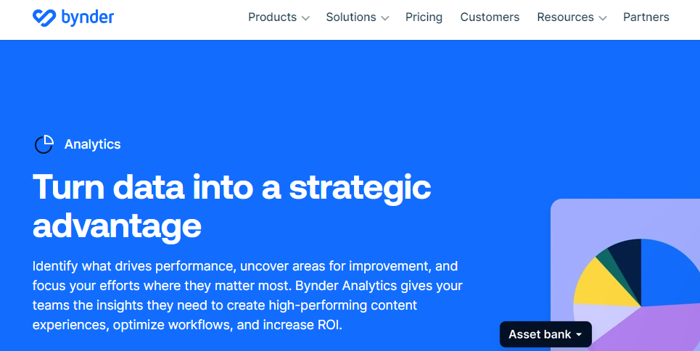Expand the Products chevron arrow
The width and height of the screenshot is (700, 351).
[305, 18]
